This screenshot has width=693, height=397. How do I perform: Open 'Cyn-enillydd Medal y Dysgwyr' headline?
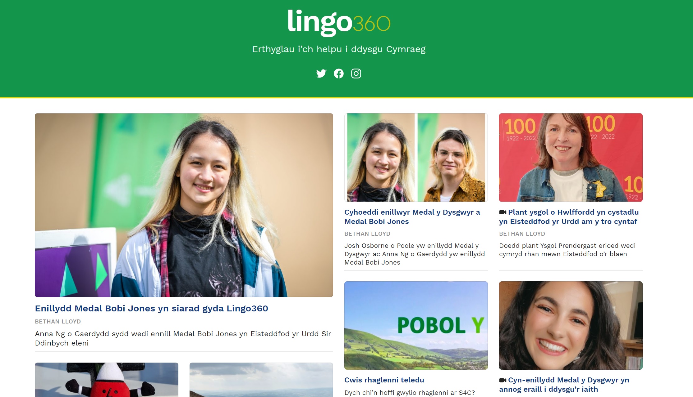(564, 385)
